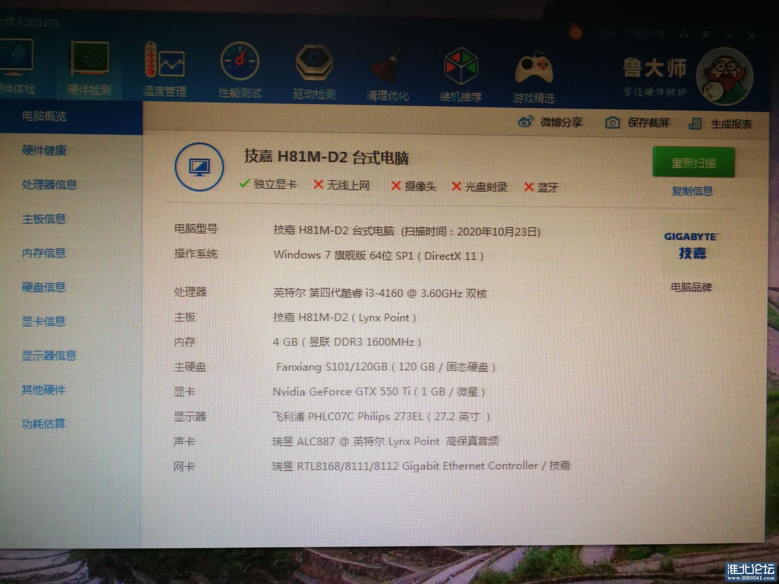The width and height of the screenshot is (779, 584).
Task: Click motherboard value H81M-D2 ( Lynx Point )
Action: coord(344,318)
